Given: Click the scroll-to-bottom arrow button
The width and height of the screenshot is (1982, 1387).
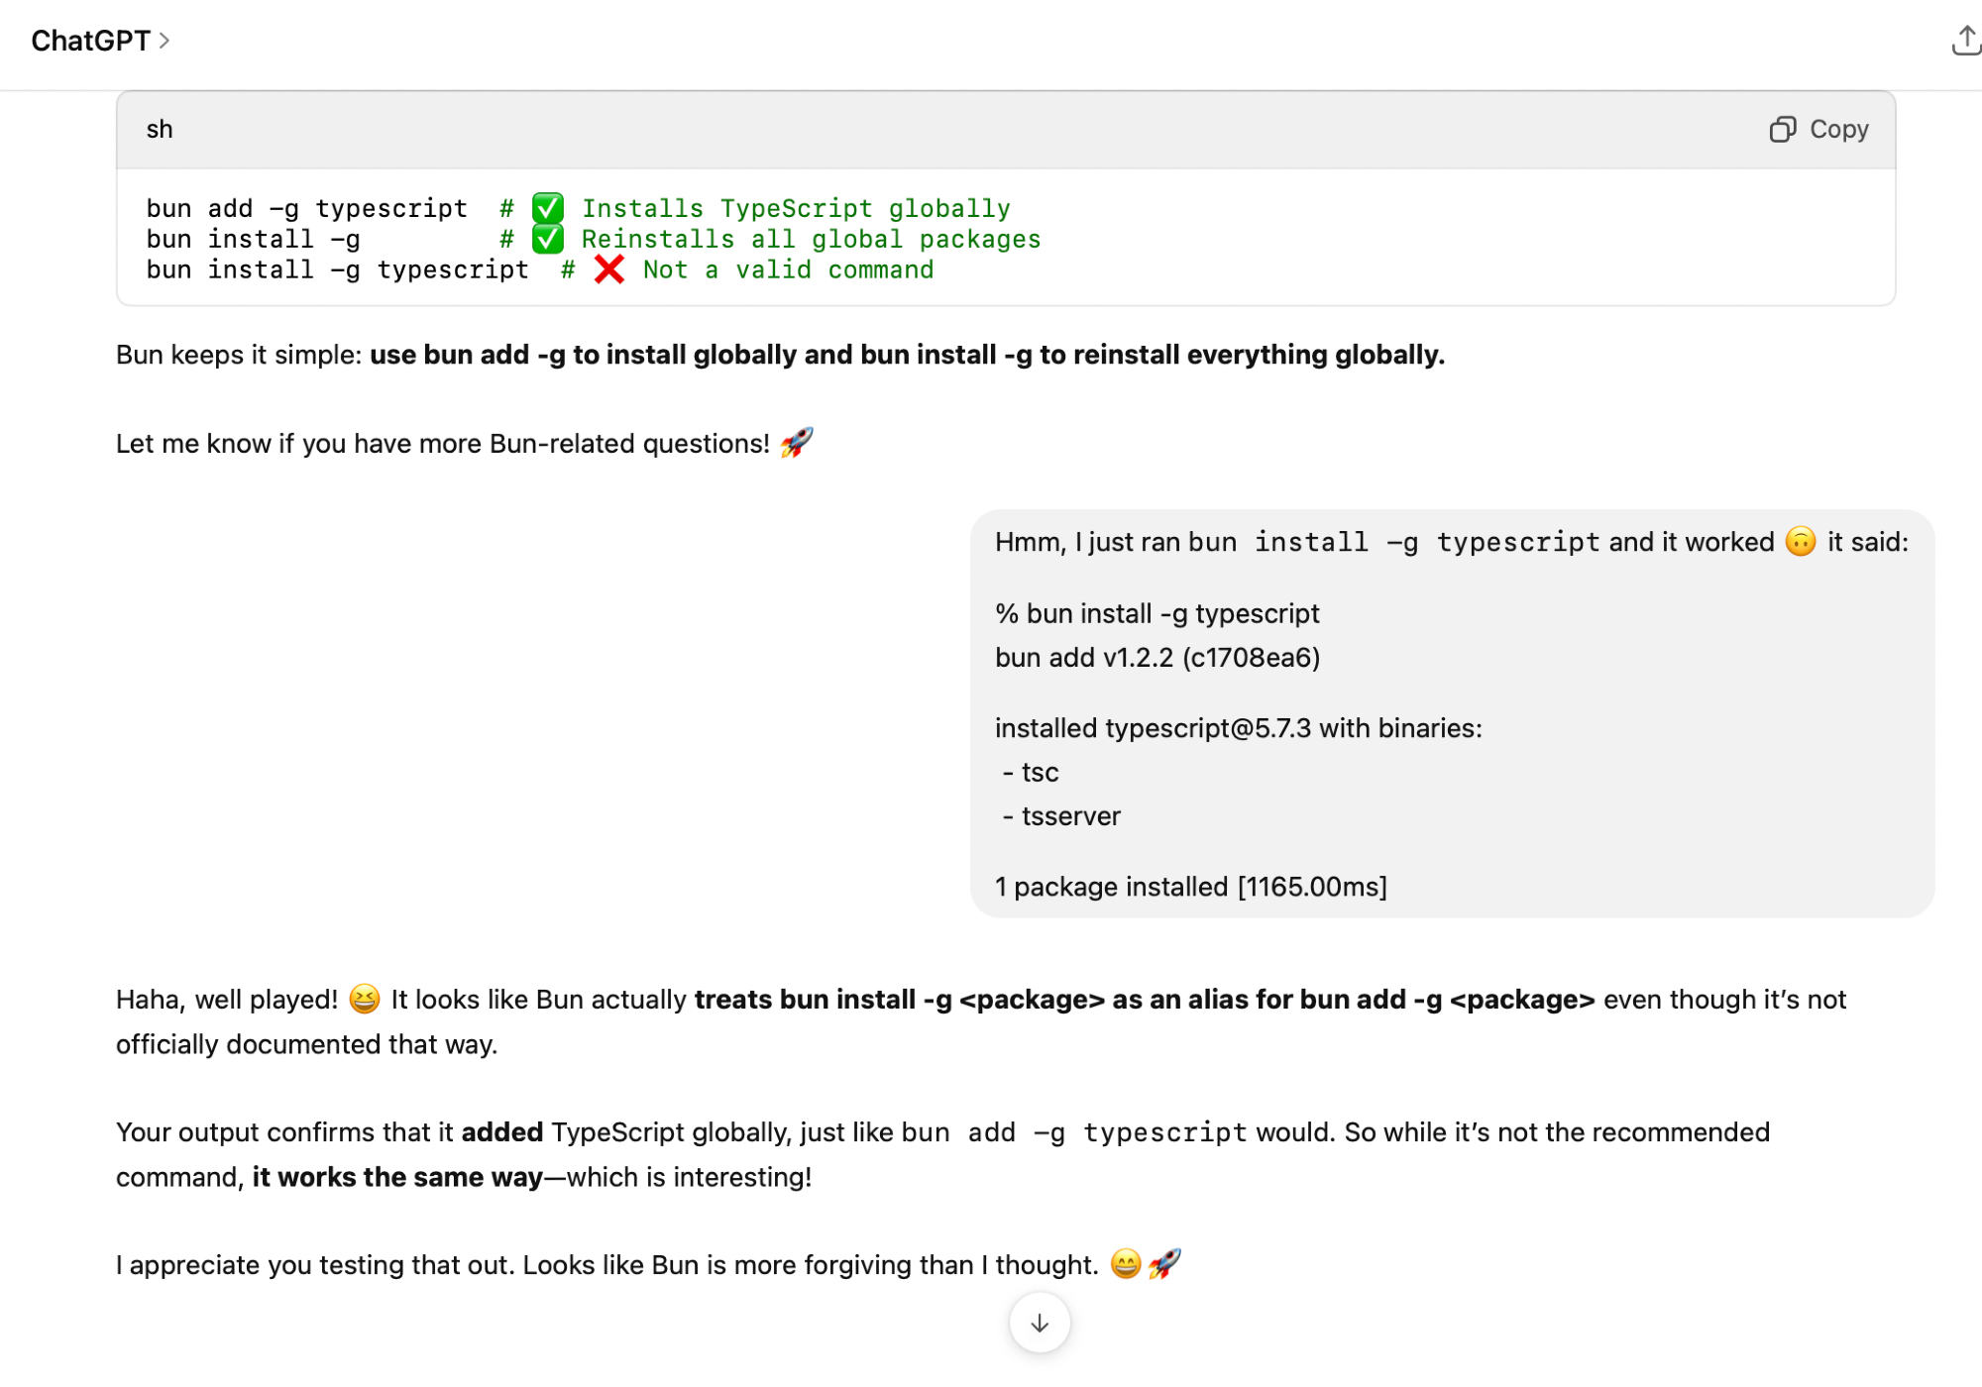Looking at the screenshot, I should pyautogui.click(x=1039, y=1323).
